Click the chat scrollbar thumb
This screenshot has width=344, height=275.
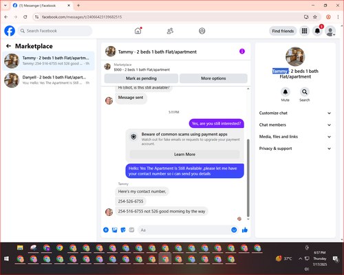[x=248, y=178]
